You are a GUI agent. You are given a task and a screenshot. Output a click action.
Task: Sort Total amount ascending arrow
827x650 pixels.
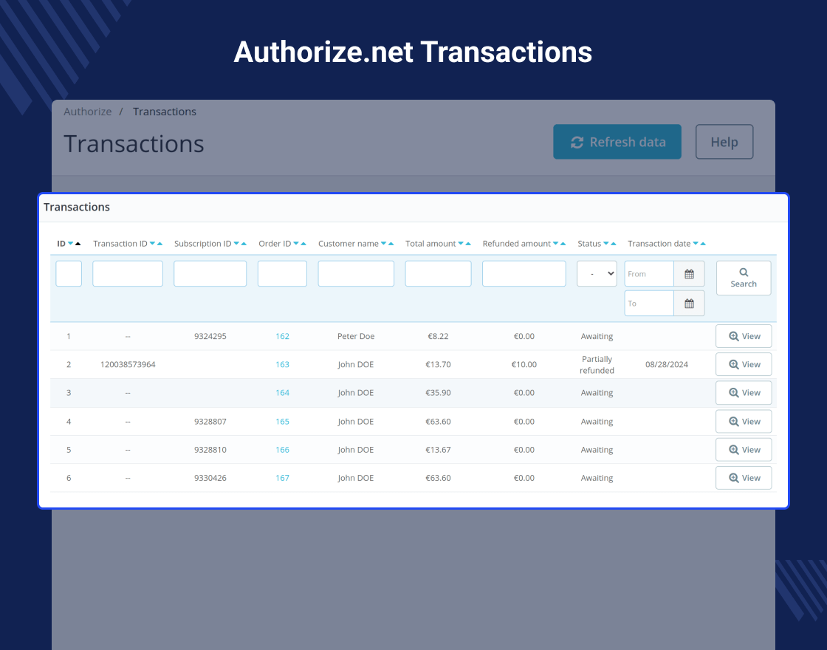(x=468, y=244)
